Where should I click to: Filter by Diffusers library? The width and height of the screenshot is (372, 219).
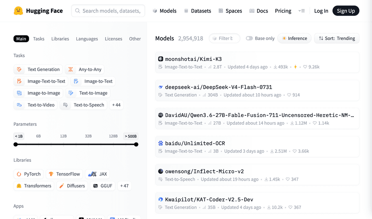tap(72, 186)
